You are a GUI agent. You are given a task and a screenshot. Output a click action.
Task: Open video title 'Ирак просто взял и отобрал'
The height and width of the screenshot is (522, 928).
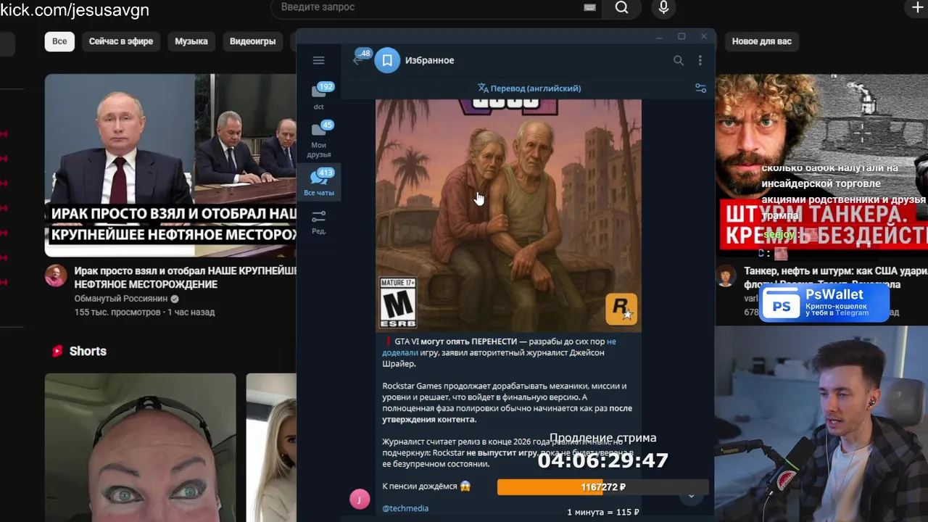[185, 278]
